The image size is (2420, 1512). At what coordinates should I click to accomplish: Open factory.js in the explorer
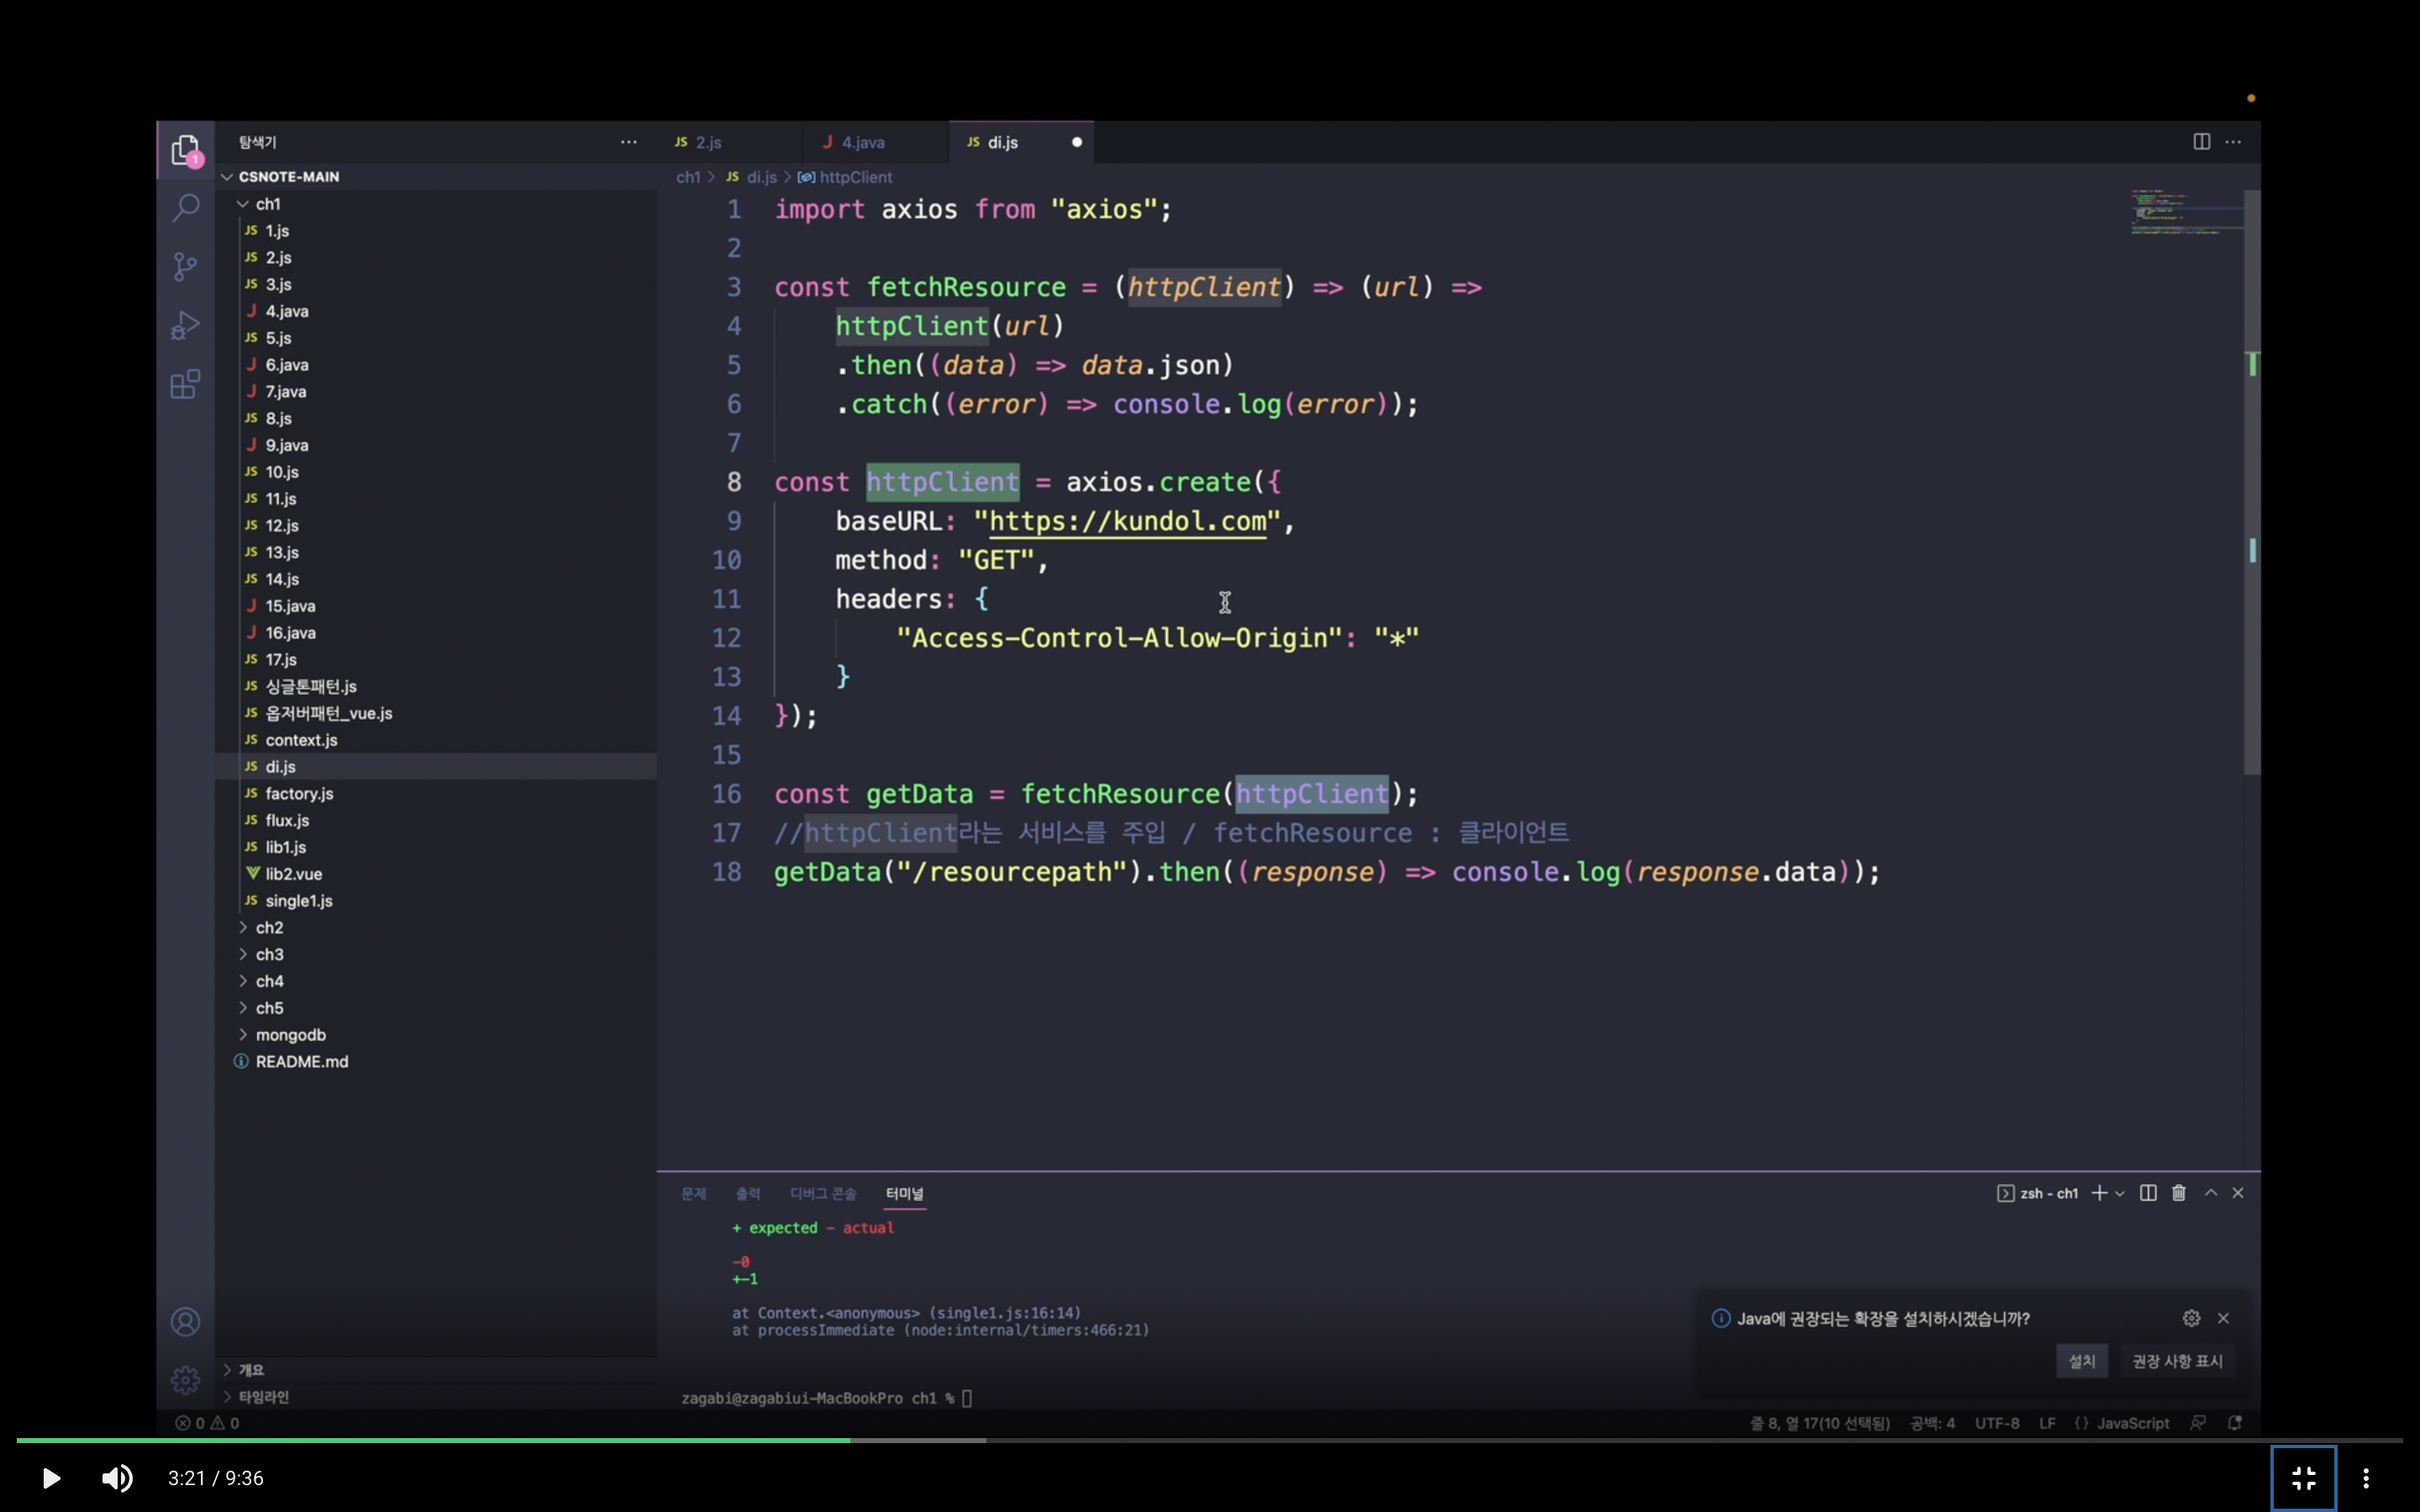point(299,794)
